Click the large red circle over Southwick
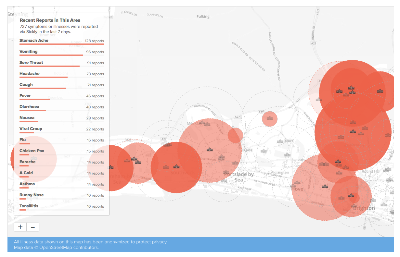400x257 pixels. [176, 167]
